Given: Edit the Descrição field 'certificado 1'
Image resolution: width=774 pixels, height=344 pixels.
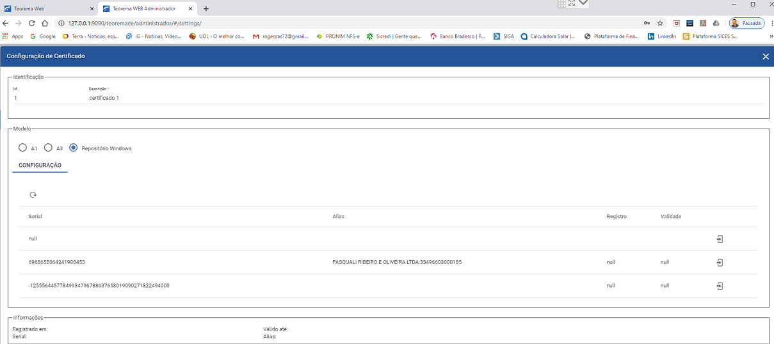Looking at the screenshot, I should tap(426, 98).
